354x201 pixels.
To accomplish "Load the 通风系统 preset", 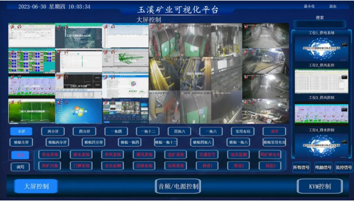I will point(144,155).
